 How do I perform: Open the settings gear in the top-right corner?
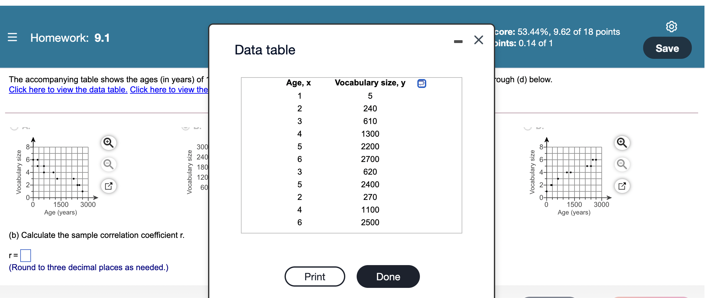(672, 26)
